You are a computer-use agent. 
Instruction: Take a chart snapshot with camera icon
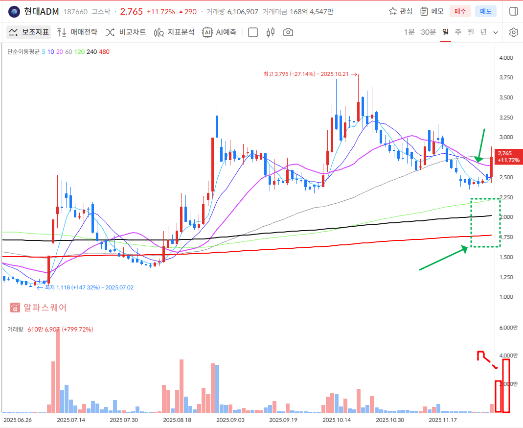click(x=288, y=32)
